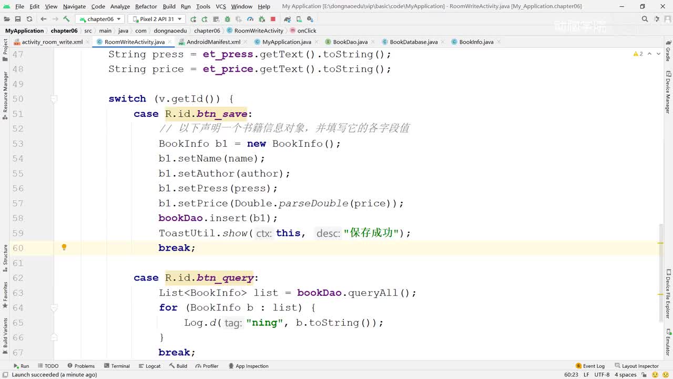Click Sync Project with Gradle Files icon
This screenshot has width=673, height=379.
coord(287,19)
